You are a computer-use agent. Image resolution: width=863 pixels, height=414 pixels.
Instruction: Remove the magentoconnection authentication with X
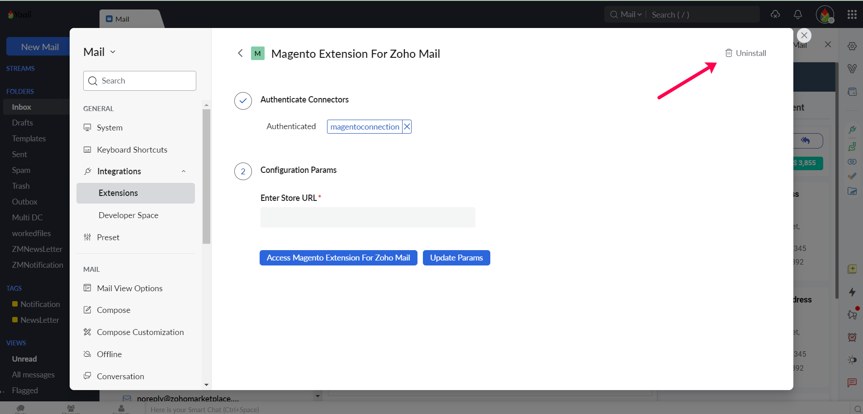point(407,127)
